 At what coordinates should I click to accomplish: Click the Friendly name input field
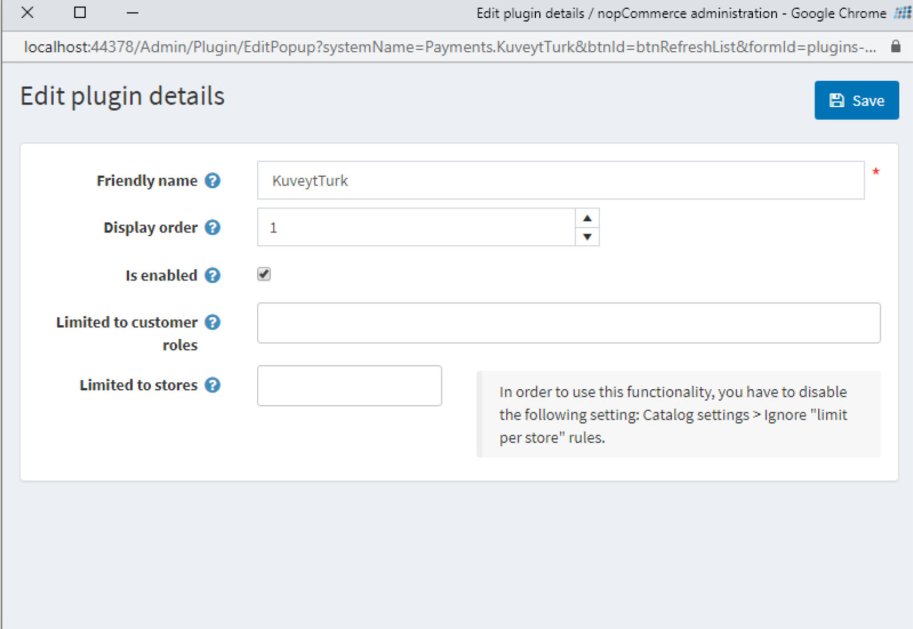point(560,180)
